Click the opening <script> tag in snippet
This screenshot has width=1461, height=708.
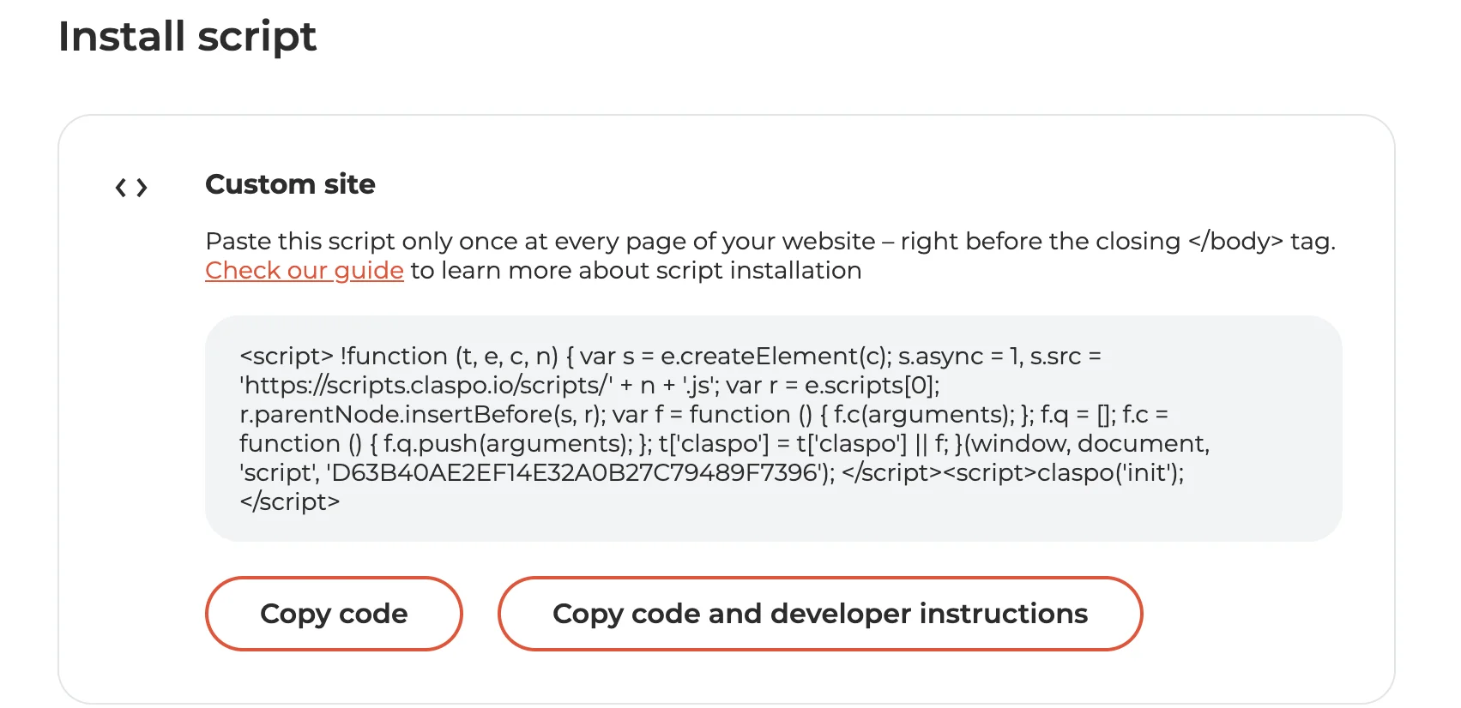(286, 357)
